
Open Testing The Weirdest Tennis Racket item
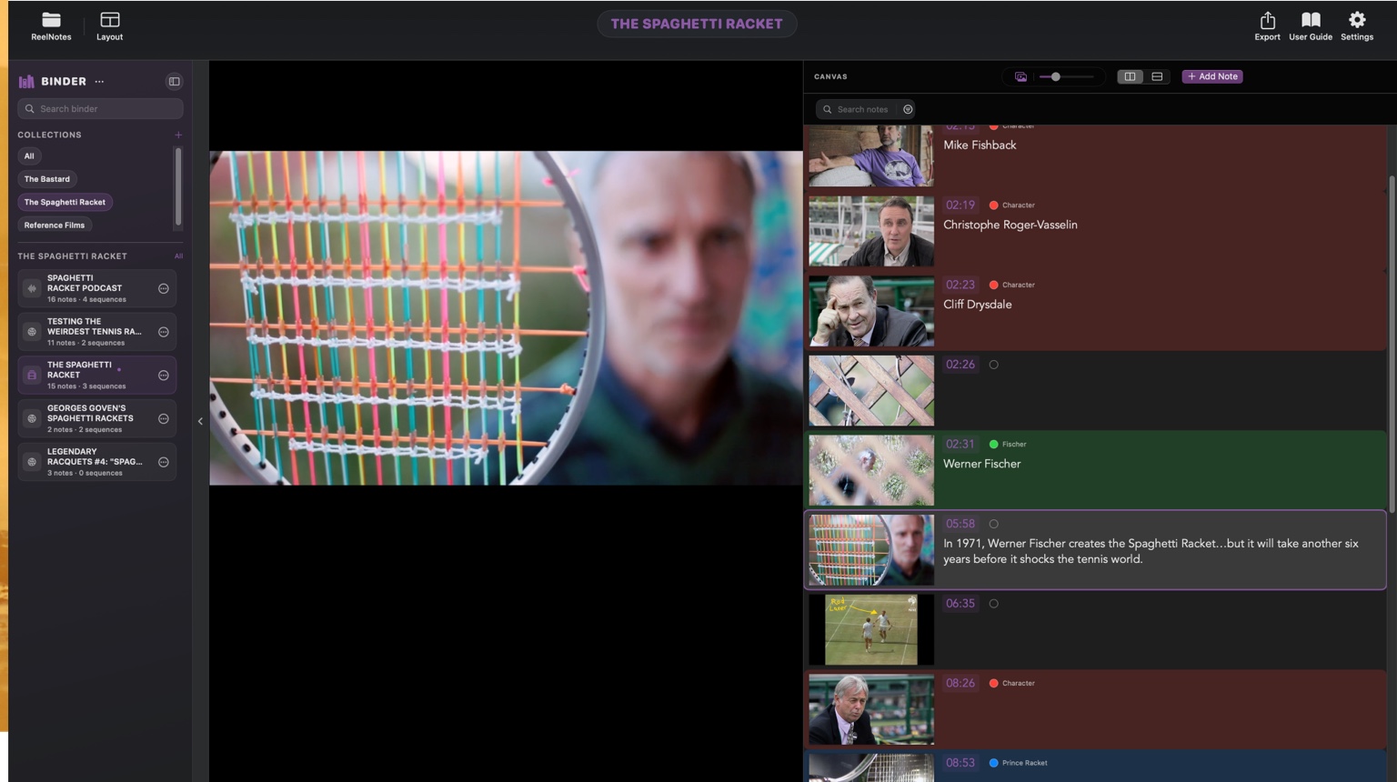click(96, 332)
